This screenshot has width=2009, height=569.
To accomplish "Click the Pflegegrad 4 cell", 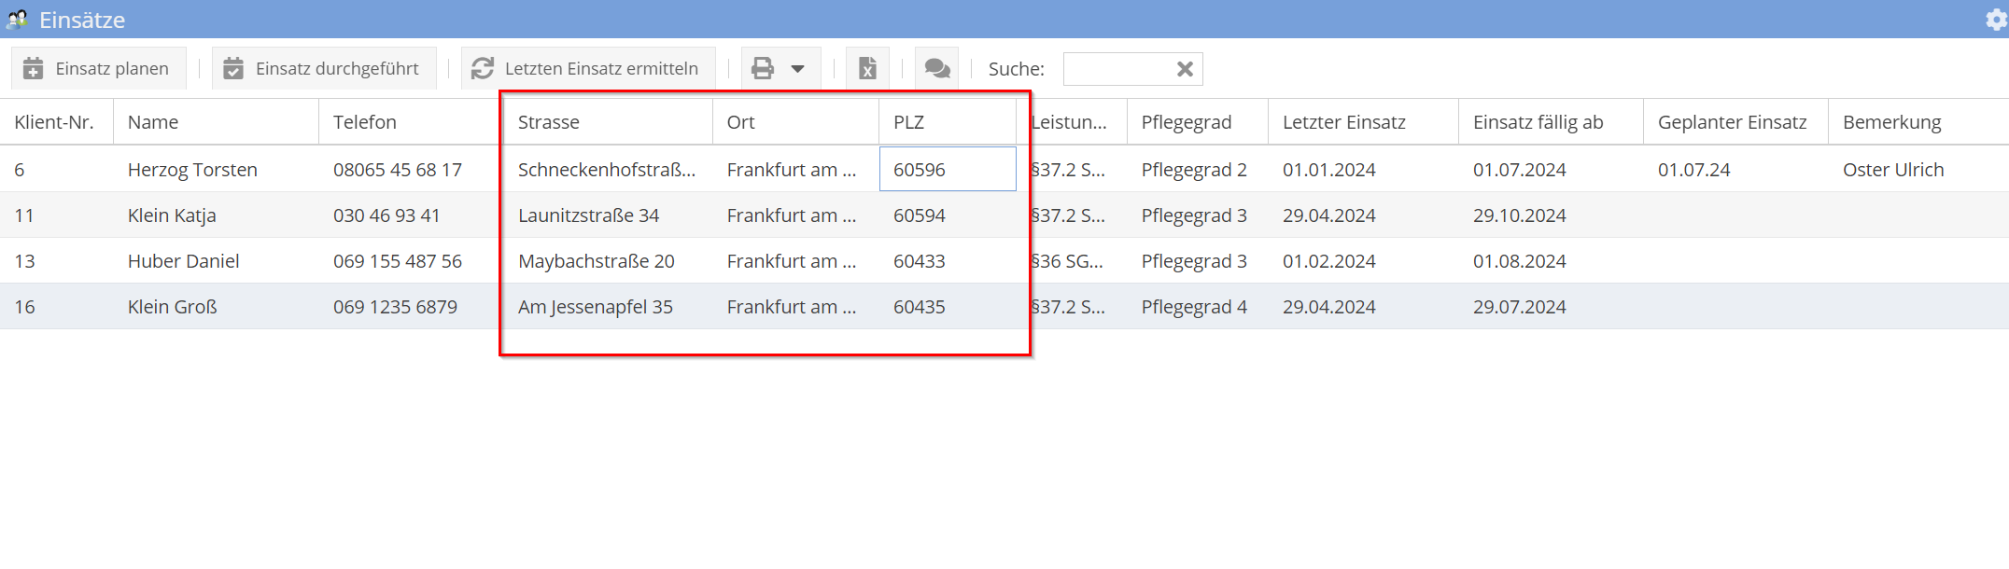I will (1197, 307).
